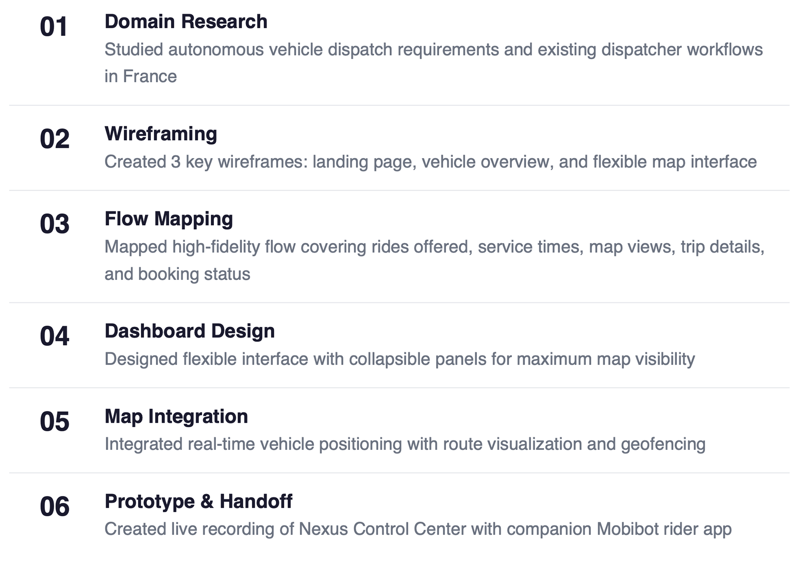Select the Domain Research heading
This screenshot has width=800, height=571.
tap(186, 22)
